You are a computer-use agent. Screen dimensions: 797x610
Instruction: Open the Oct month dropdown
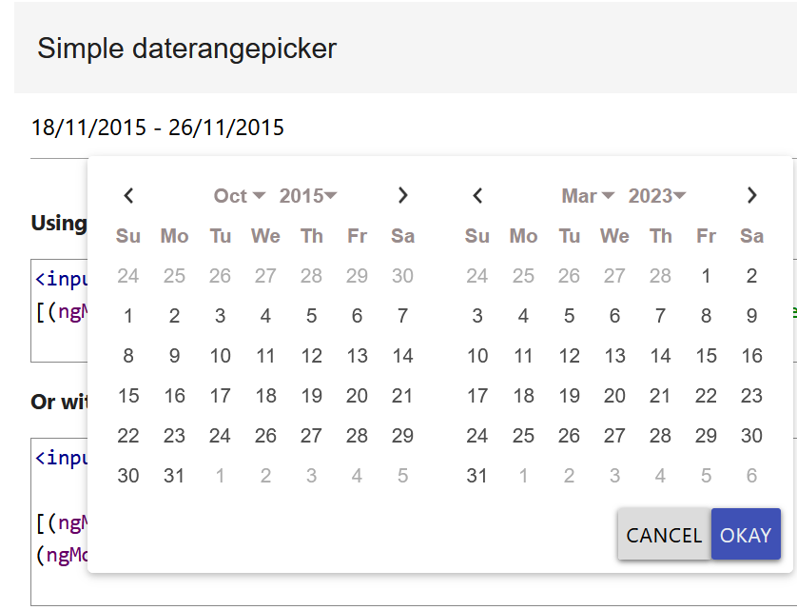tap(237, 195)
